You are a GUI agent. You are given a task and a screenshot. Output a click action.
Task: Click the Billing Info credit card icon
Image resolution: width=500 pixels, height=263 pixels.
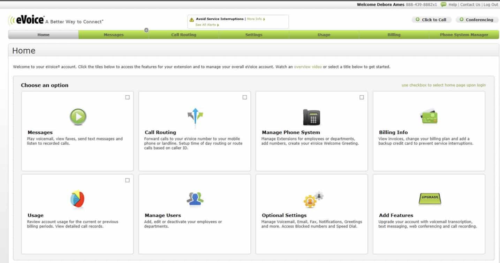(429, 117)
